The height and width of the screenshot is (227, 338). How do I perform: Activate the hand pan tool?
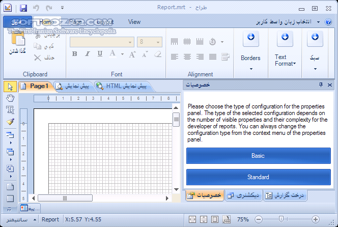[x=10, y=98]
